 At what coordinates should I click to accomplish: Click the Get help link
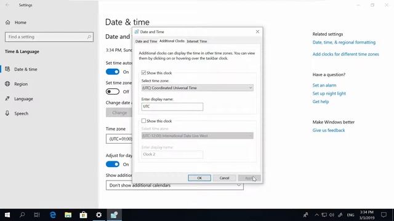(320, 101)
